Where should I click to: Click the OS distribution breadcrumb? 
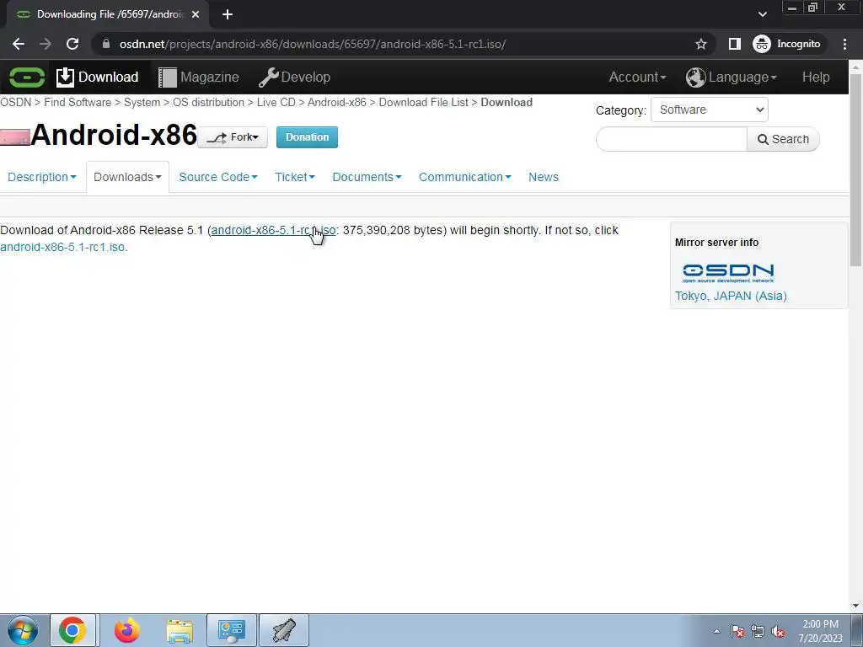click(209, 102)
